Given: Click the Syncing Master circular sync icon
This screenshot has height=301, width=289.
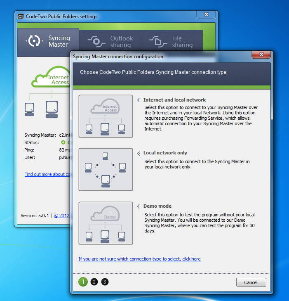Looking at the screenshot, I should pyautogui.click(x=34, y=41).
